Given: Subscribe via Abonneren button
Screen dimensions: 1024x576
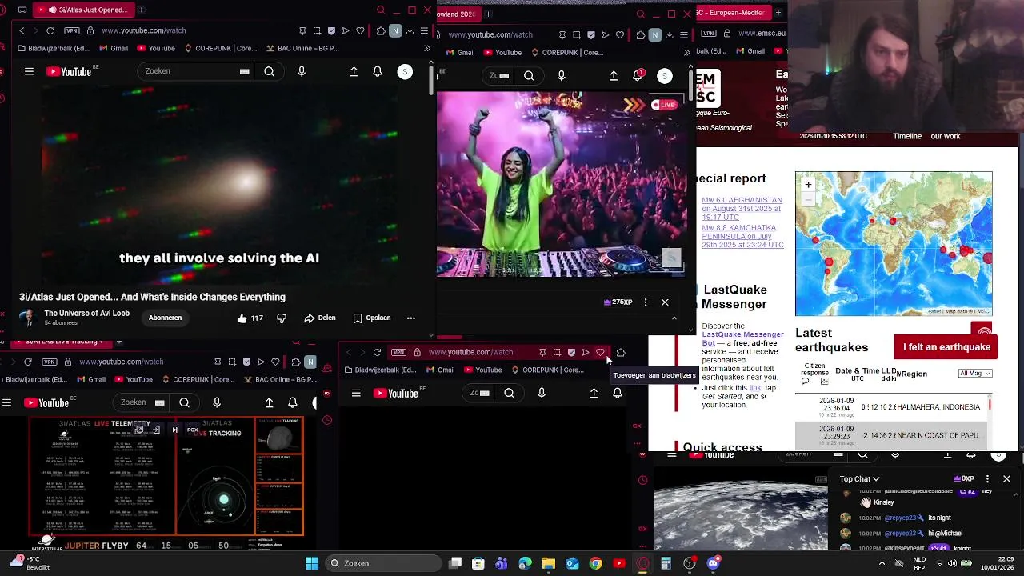Looking at the screenshot, I should coord(165,318).
